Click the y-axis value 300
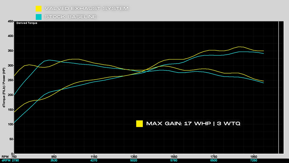Viewport: 289px width, 163px height. tap(10, 65)
